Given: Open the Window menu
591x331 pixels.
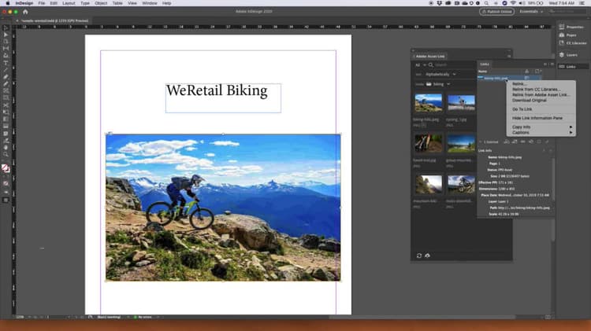Looking at the screenshot, I should (x=150, y=3).
